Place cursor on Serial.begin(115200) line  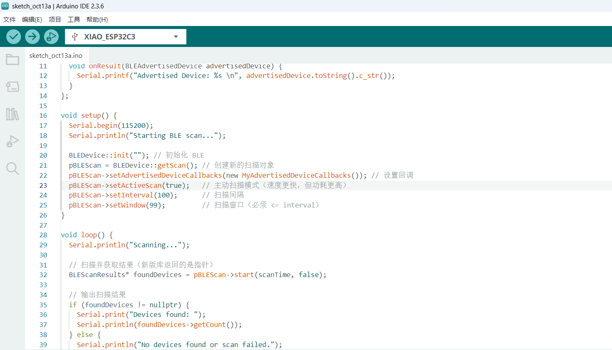111,125
